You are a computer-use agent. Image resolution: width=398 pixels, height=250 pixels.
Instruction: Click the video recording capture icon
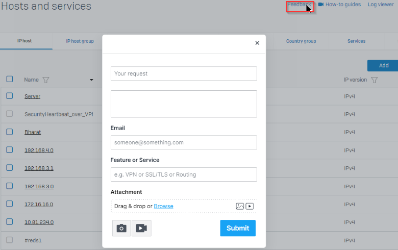pyautogui.click(x=141, y=228)
